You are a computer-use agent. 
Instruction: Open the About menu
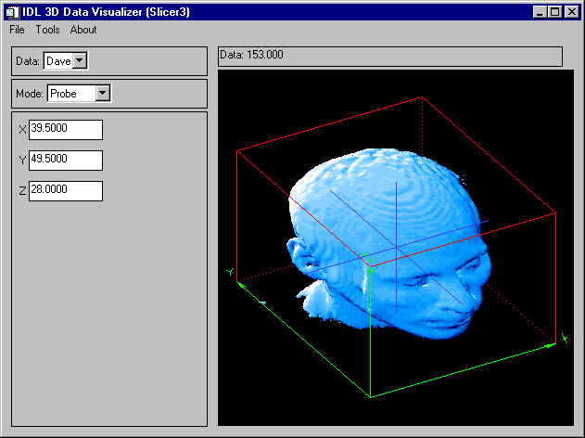coord(83,30)
